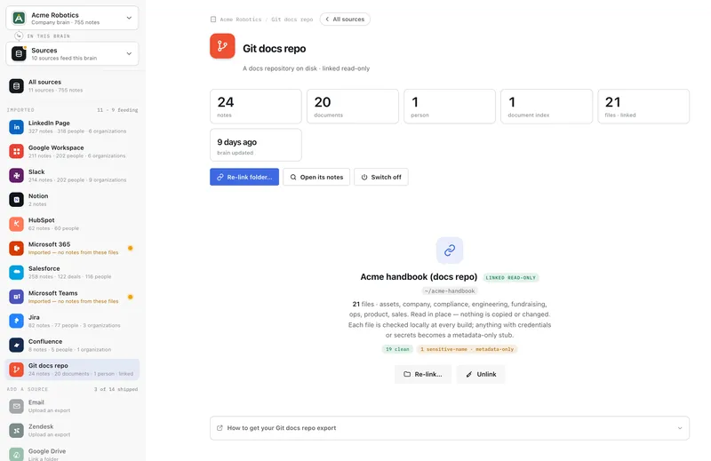The image size is (711, 461).
Task: Click the Zendesk icon
Action: point(16,430)
